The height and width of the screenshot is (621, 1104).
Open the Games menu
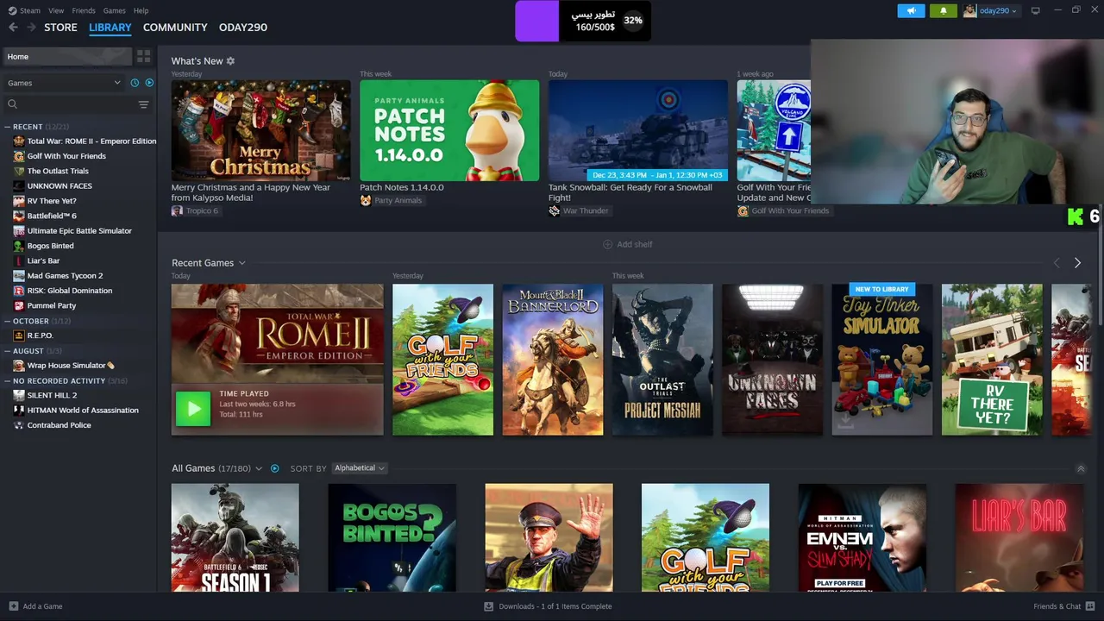pyautogui.click(x=114, y=10)
